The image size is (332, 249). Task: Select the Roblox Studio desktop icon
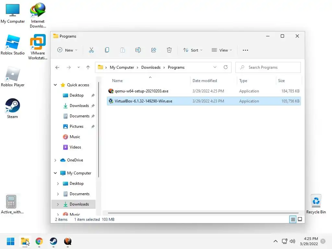point(13,45)
